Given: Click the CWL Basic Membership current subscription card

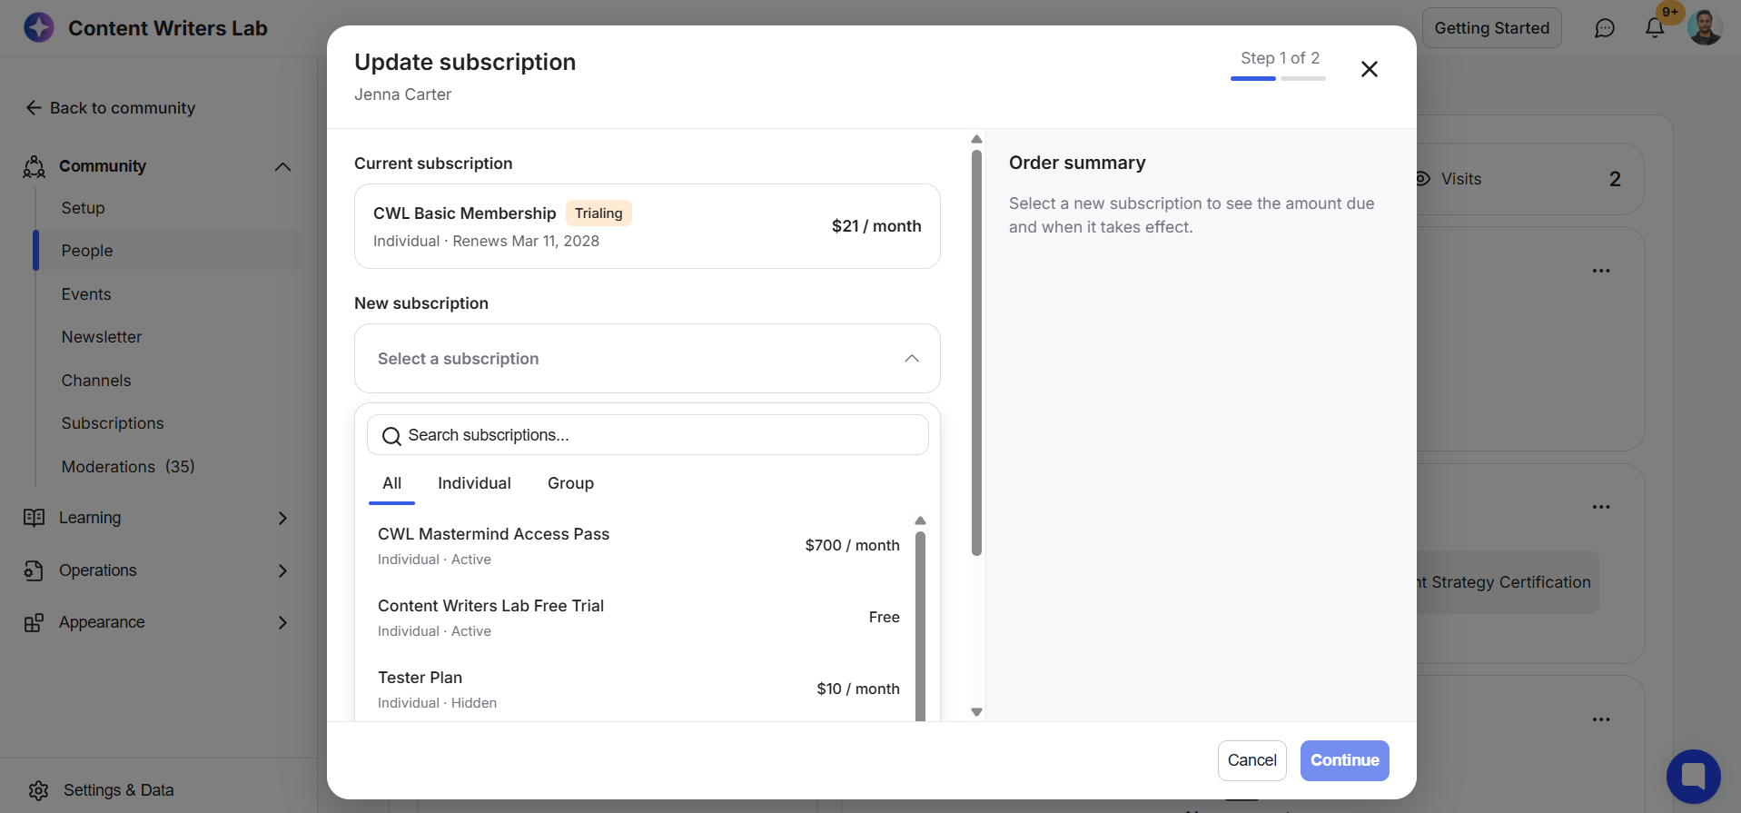Looking at the screenshot, I should point(648,226).
